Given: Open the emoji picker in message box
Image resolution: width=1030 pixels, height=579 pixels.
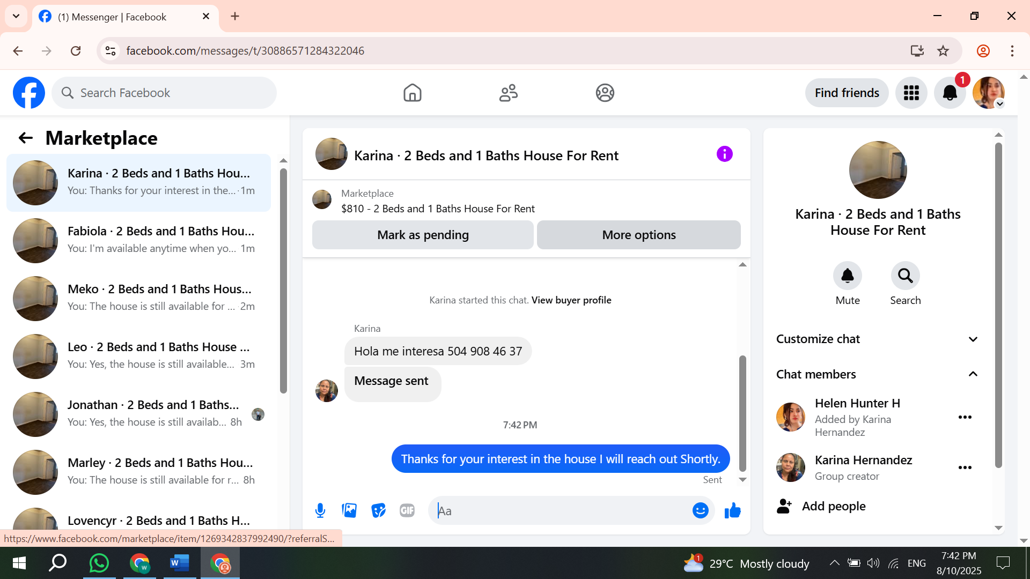Looking at the screenshot, I should pos(700,510).
